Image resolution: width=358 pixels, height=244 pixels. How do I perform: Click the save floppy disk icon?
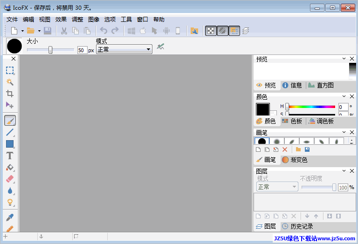click(48, 31)
